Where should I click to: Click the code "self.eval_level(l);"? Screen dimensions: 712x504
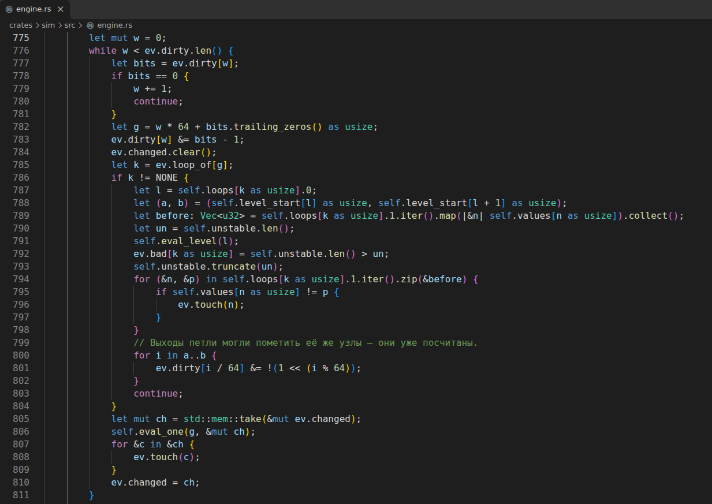coord(187,241)
